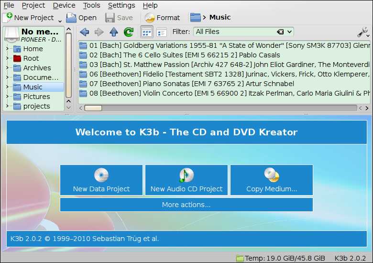Image resolution: width=373 pixels, height=263 pixels.
Task: Click the horizontal scrollbar far right arrow
Action: 367,108
